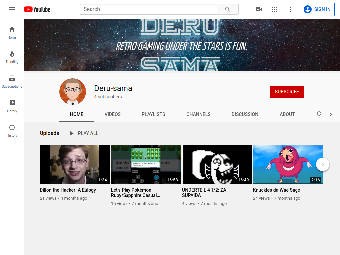Viewport: 340px width, 255px height.
Task: Open the create video camera icon
Action: click(x=258, y=9)
